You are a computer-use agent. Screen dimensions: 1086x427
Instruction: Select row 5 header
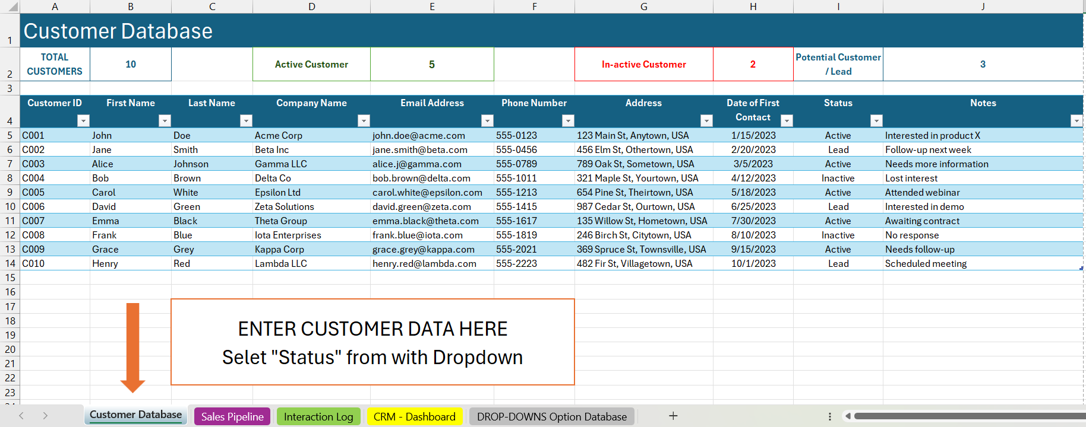10,135
